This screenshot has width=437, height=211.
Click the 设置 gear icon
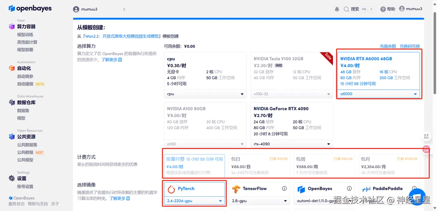12,178
